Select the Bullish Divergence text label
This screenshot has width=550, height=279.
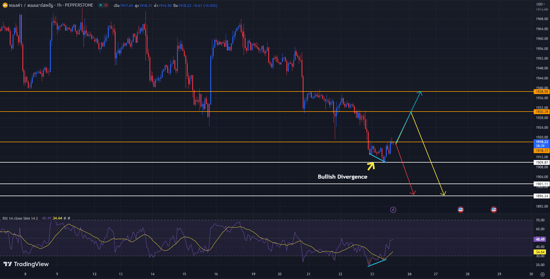tap(342, 177)
